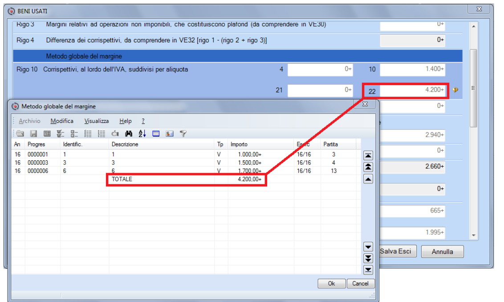504x302 pixels.
Task: Click the thumbs-up confirm icon
Action: 115,134
